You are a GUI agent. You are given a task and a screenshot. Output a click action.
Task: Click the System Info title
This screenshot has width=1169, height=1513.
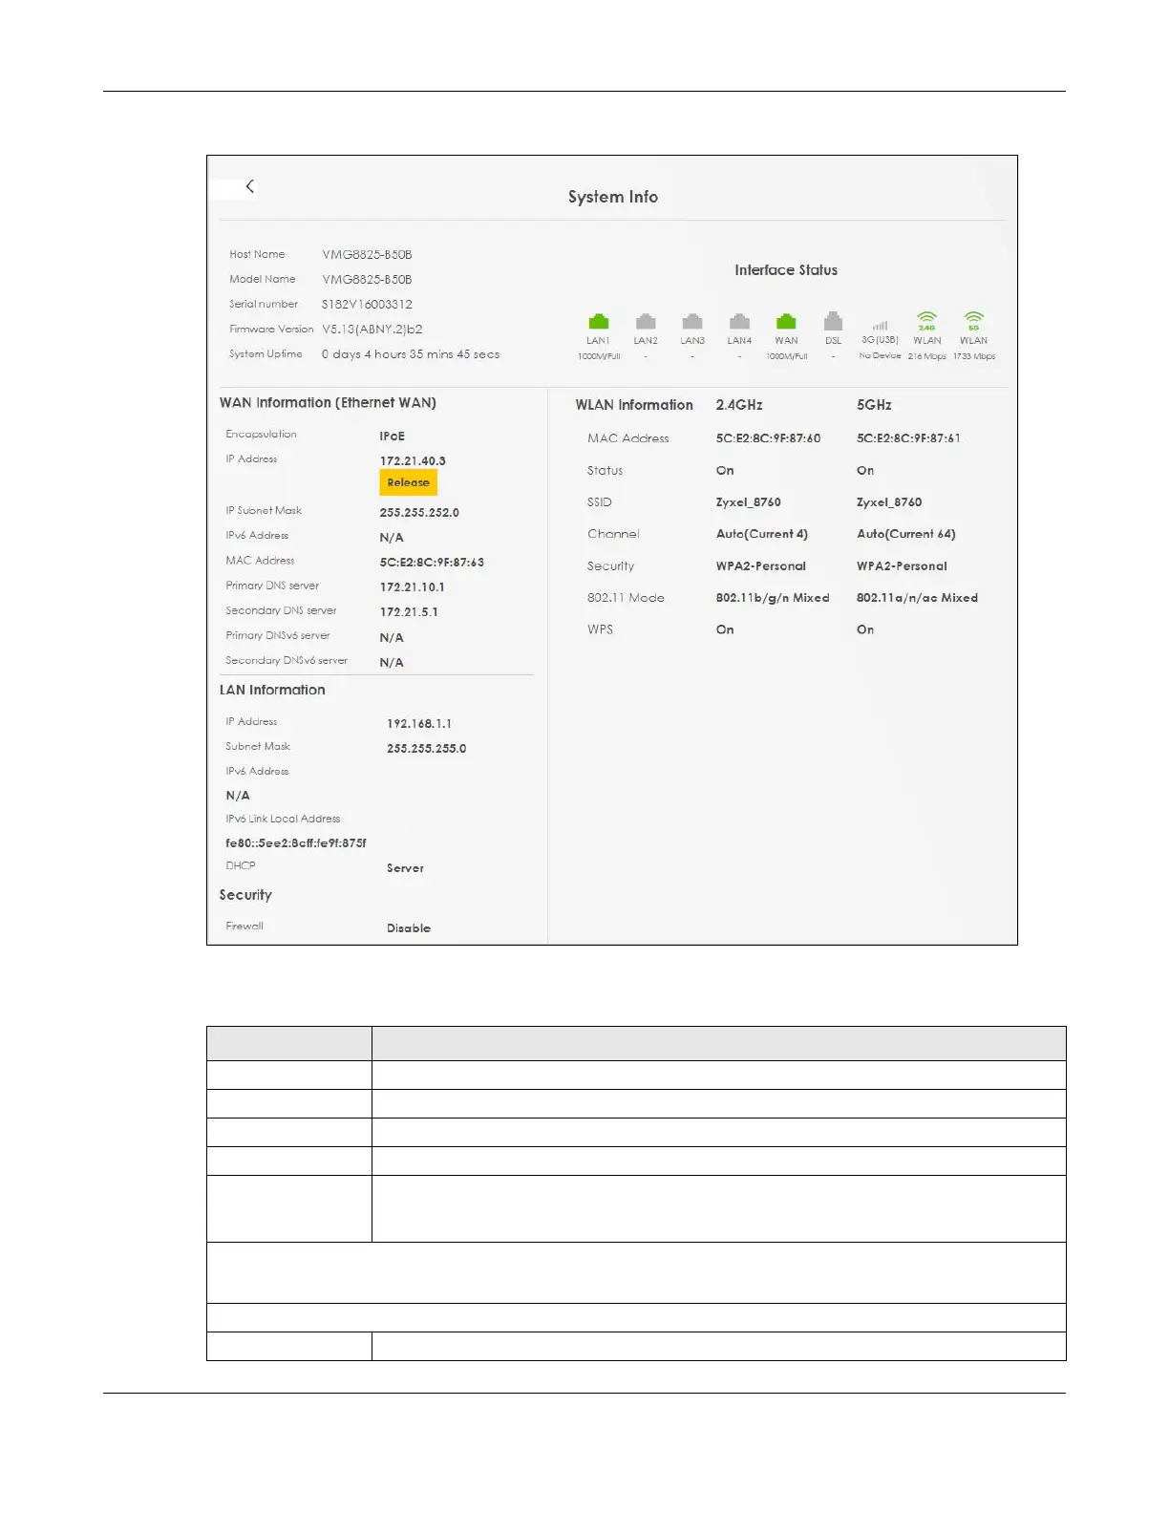pyautogui.click(x=613, y=197)
